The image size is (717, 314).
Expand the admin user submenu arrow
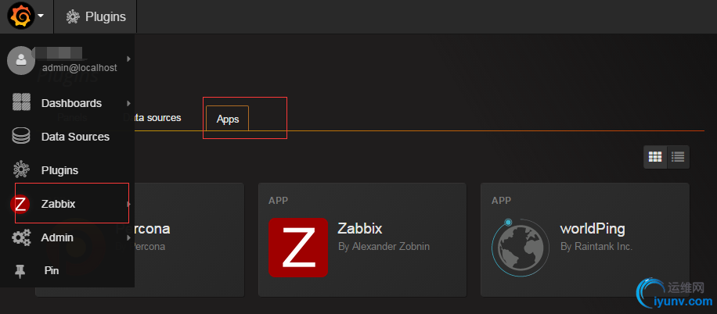pyautogui.click(x=128, y=59)
